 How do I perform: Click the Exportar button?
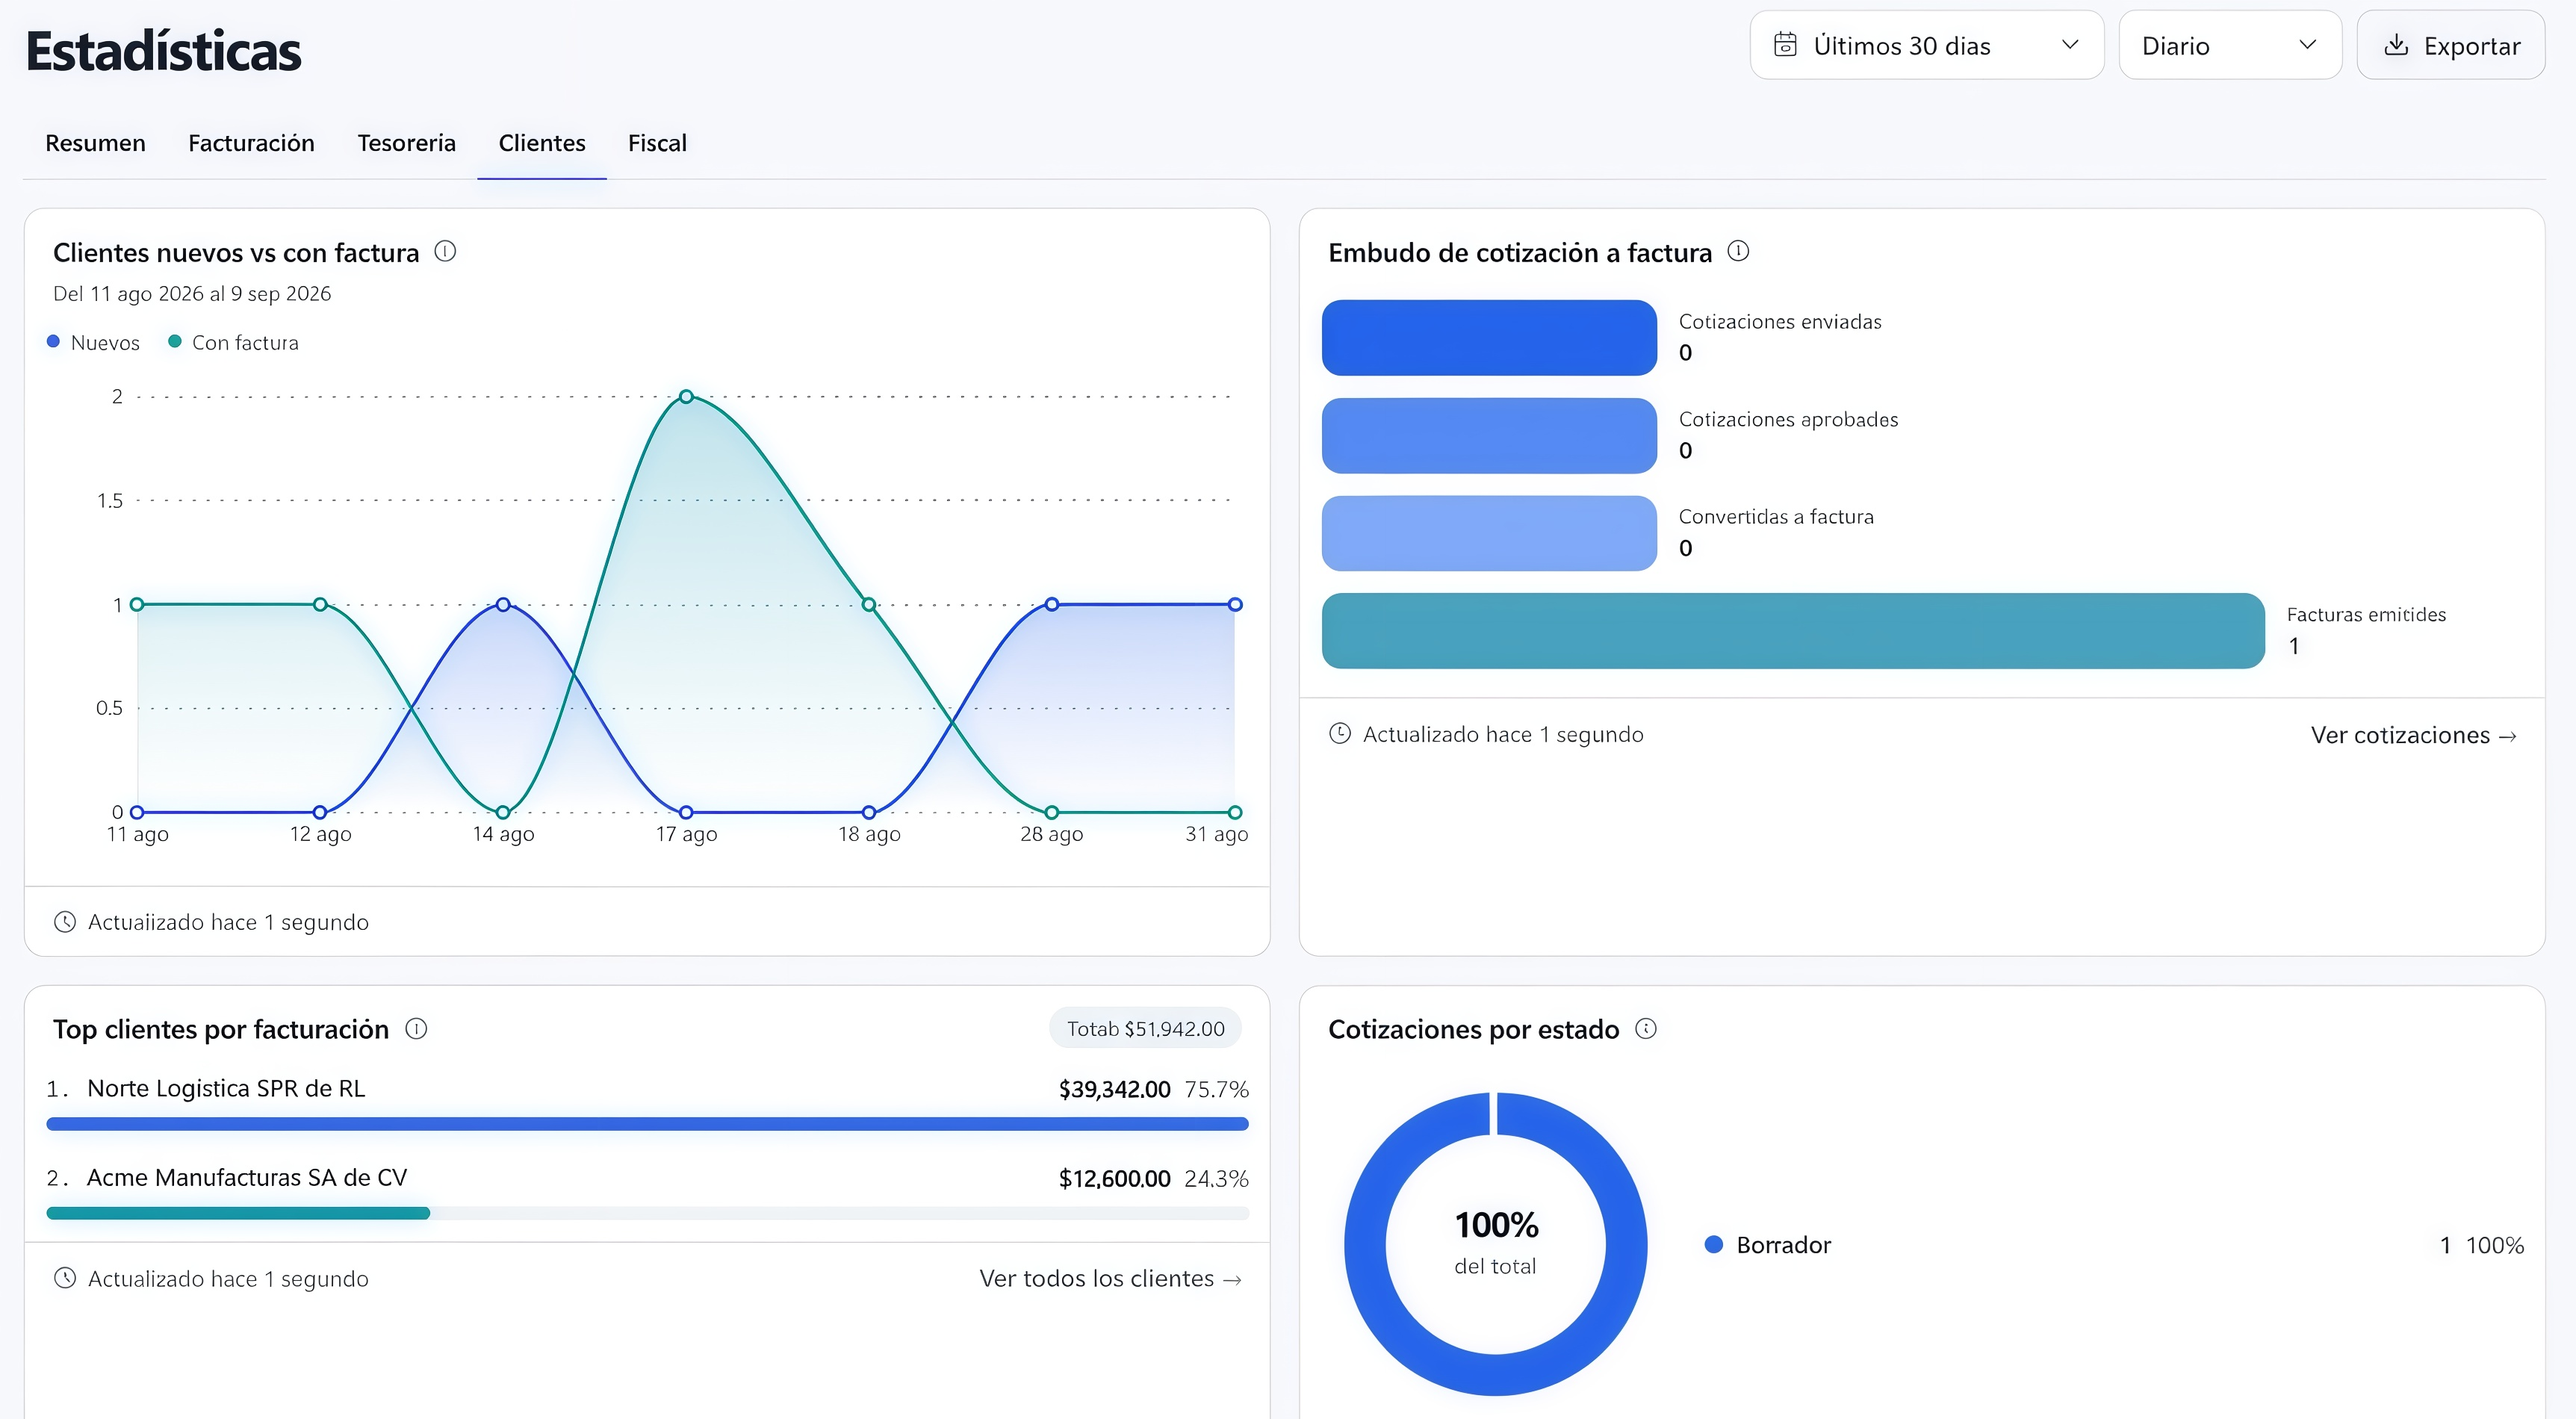point(2451,45)
